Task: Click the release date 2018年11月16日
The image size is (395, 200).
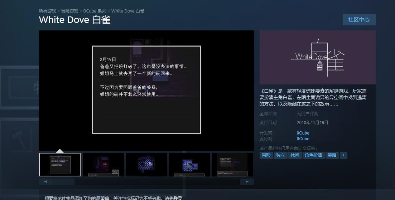Action: 312,122
